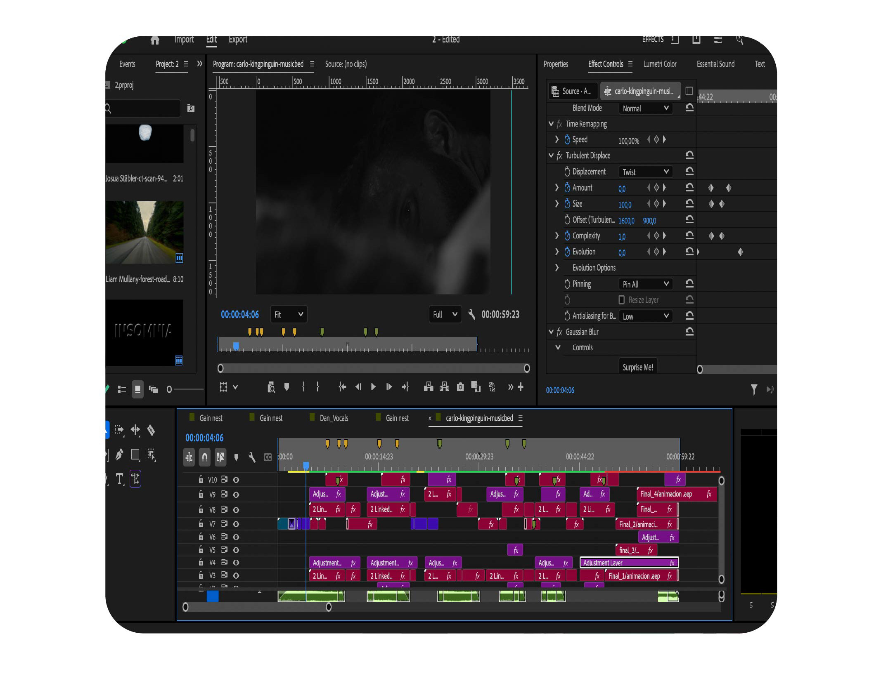Open timeline display settings wrench
The width and height of the screenshot is (881, 688).
point(252,457)
